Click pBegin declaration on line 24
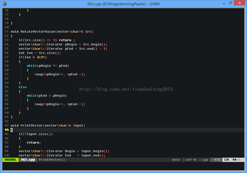The width and height of the screenshot is (247, 173). [x=63, y=44]
